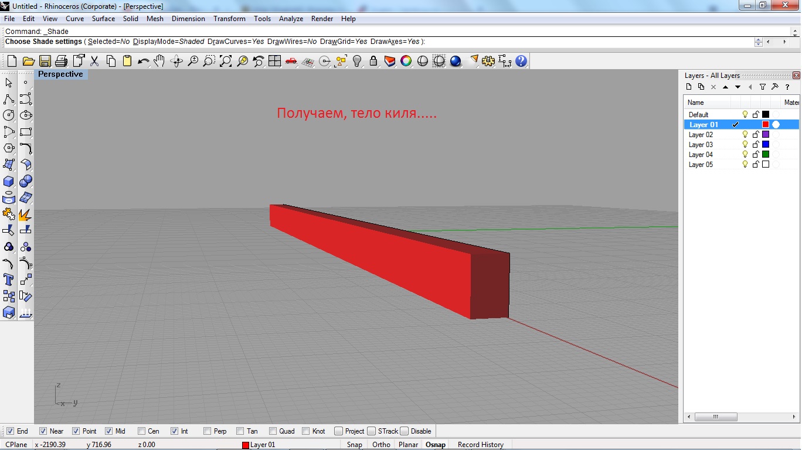This screenshot has width=802, height=450.
Task: Click the light bulb Hide objects icon
Action: click(357, 61)
